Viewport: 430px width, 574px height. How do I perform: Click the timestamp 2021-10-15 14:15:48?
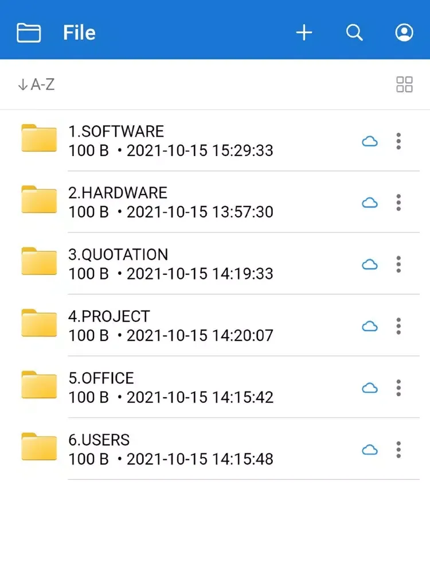(200, 459)
